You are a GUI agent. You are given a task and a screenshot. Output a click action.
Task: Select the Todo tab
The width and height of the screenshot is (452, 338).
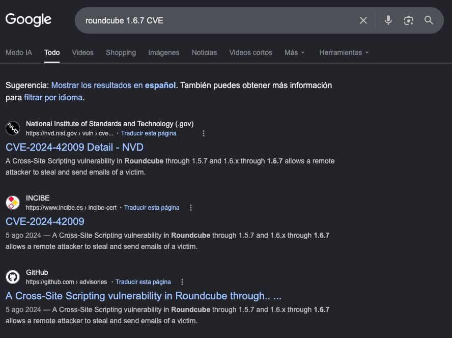coord(52,52)
